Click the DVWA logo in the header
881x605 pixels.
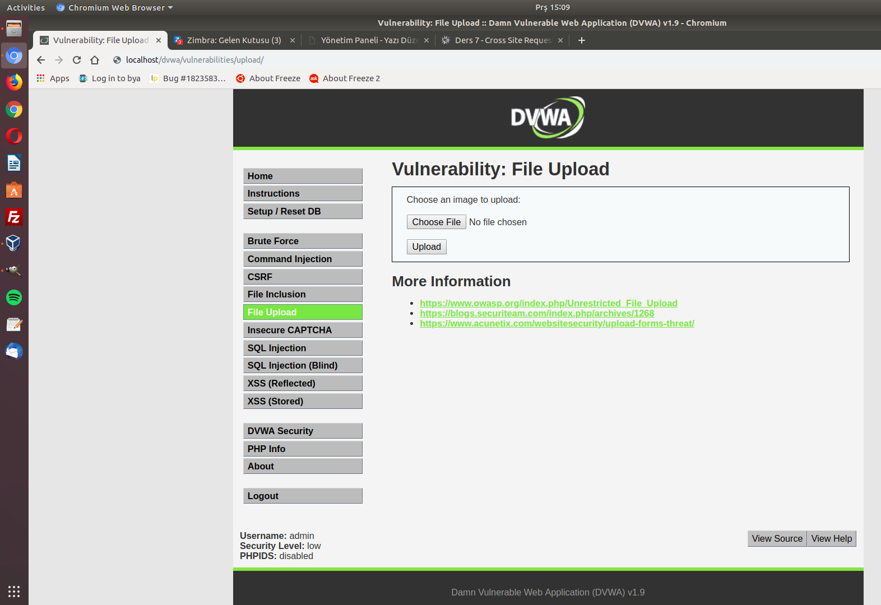pyautogui.click(x=548, y=118)
